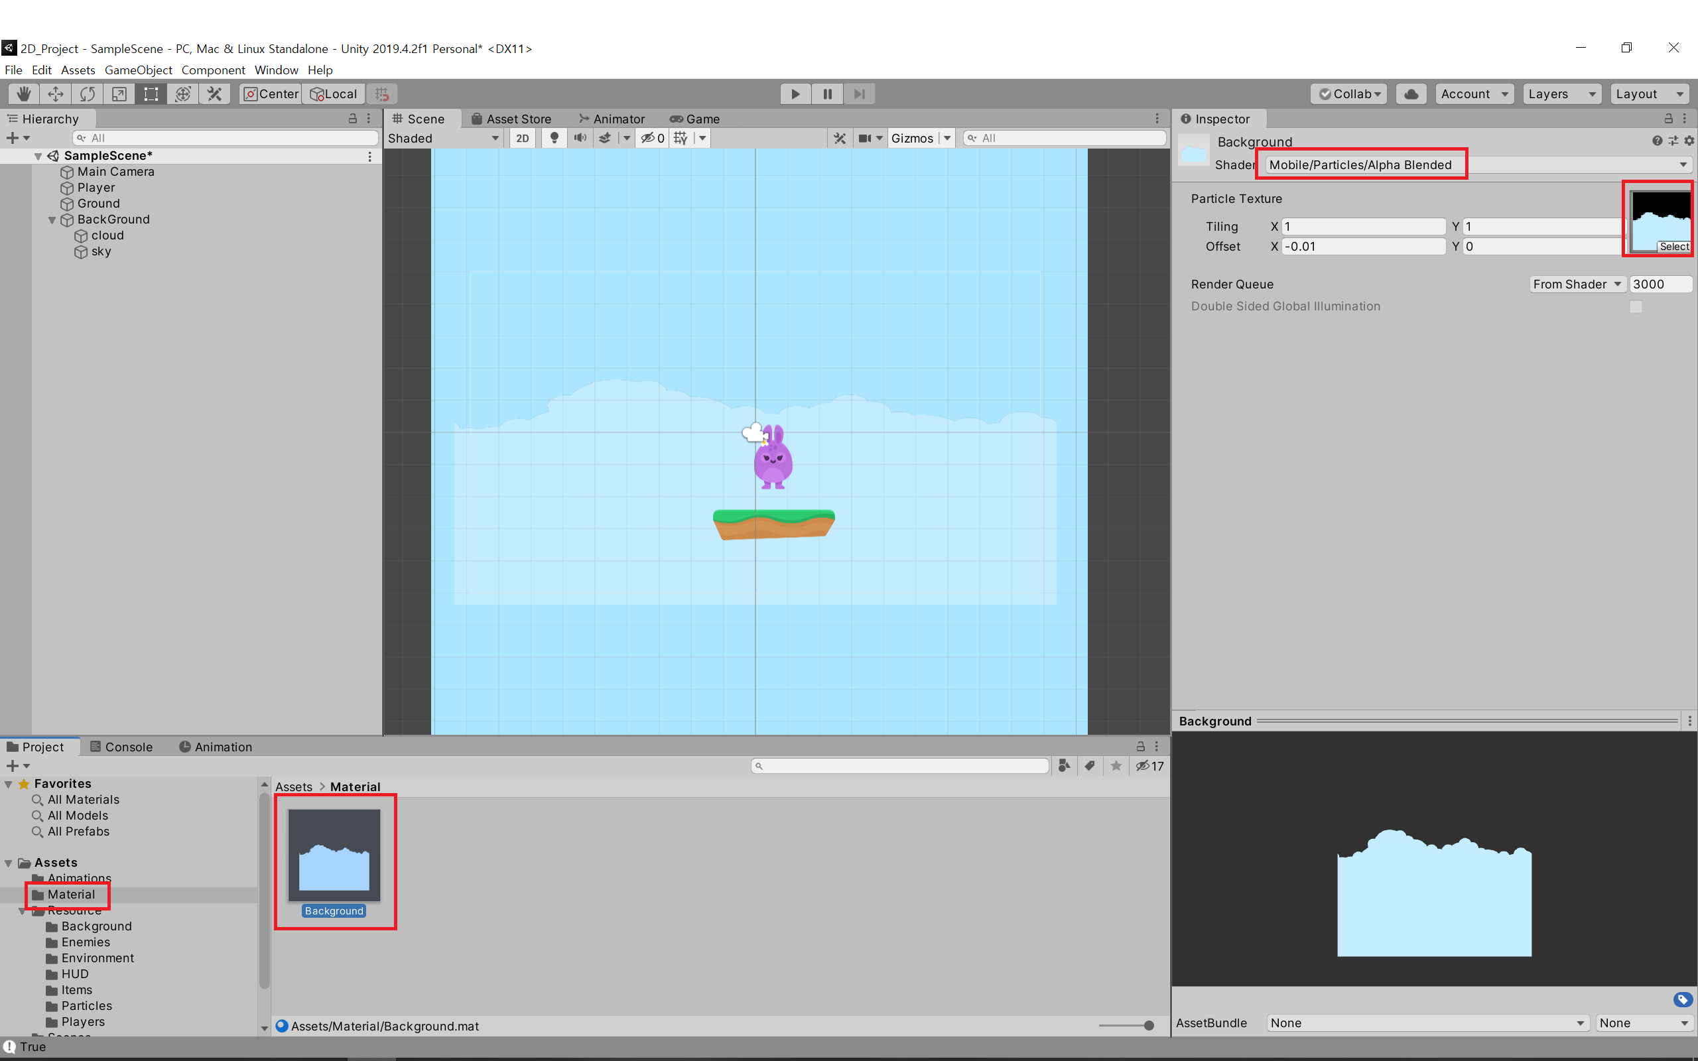
Task: Toggle the Inspector lock icon
Action: 1669,119
